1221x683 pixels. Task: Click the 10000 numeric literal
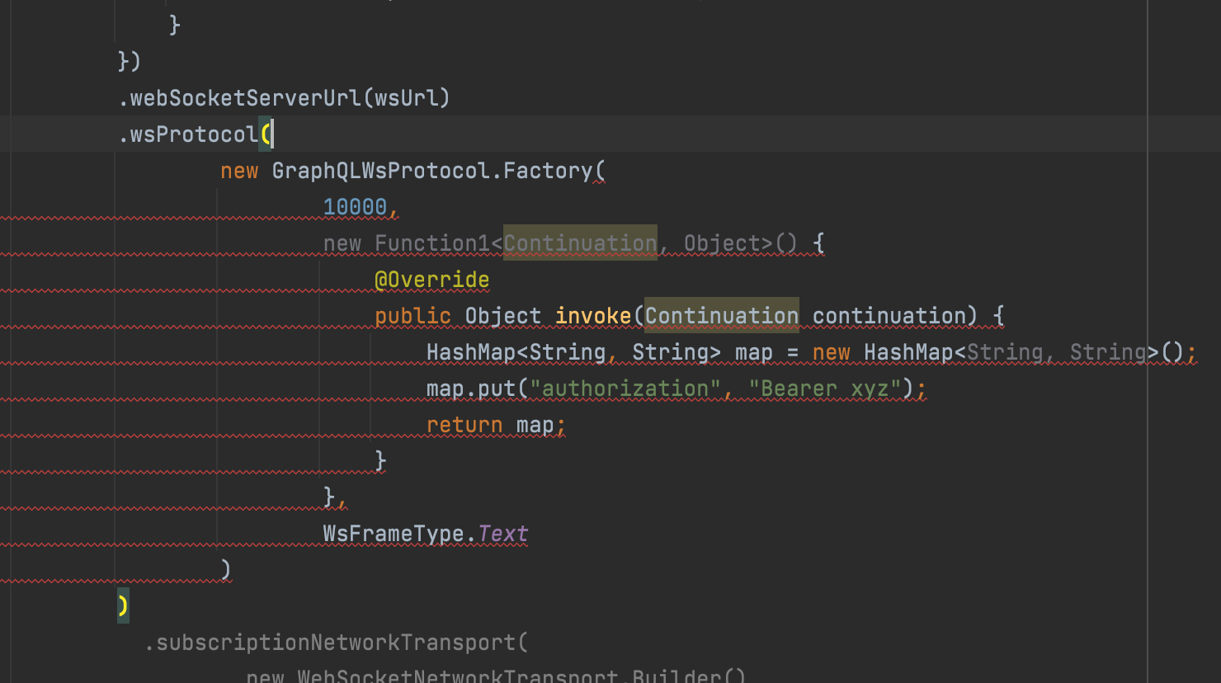[x=354, y=206]
